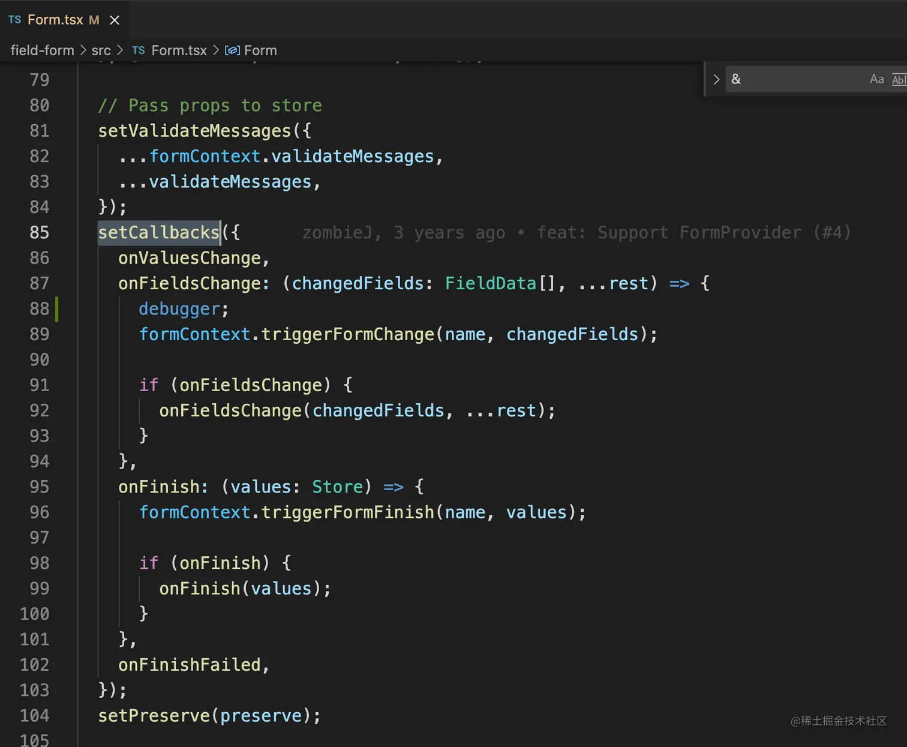The height and width of the screenshot is (747, 907).
Task: Click line number 104 in the gutter
Action: pyautogui.click(x=35, y=716)
